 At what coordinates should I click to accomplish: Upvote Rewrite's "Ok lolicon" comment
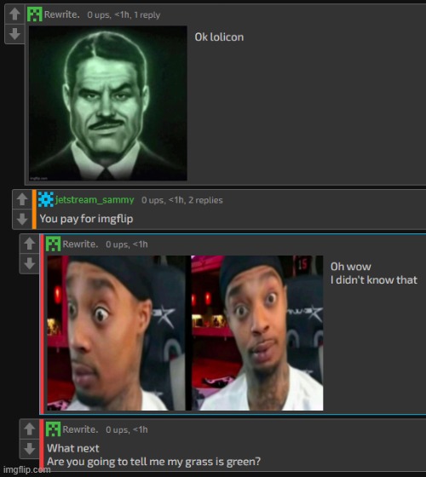point(14,14)
